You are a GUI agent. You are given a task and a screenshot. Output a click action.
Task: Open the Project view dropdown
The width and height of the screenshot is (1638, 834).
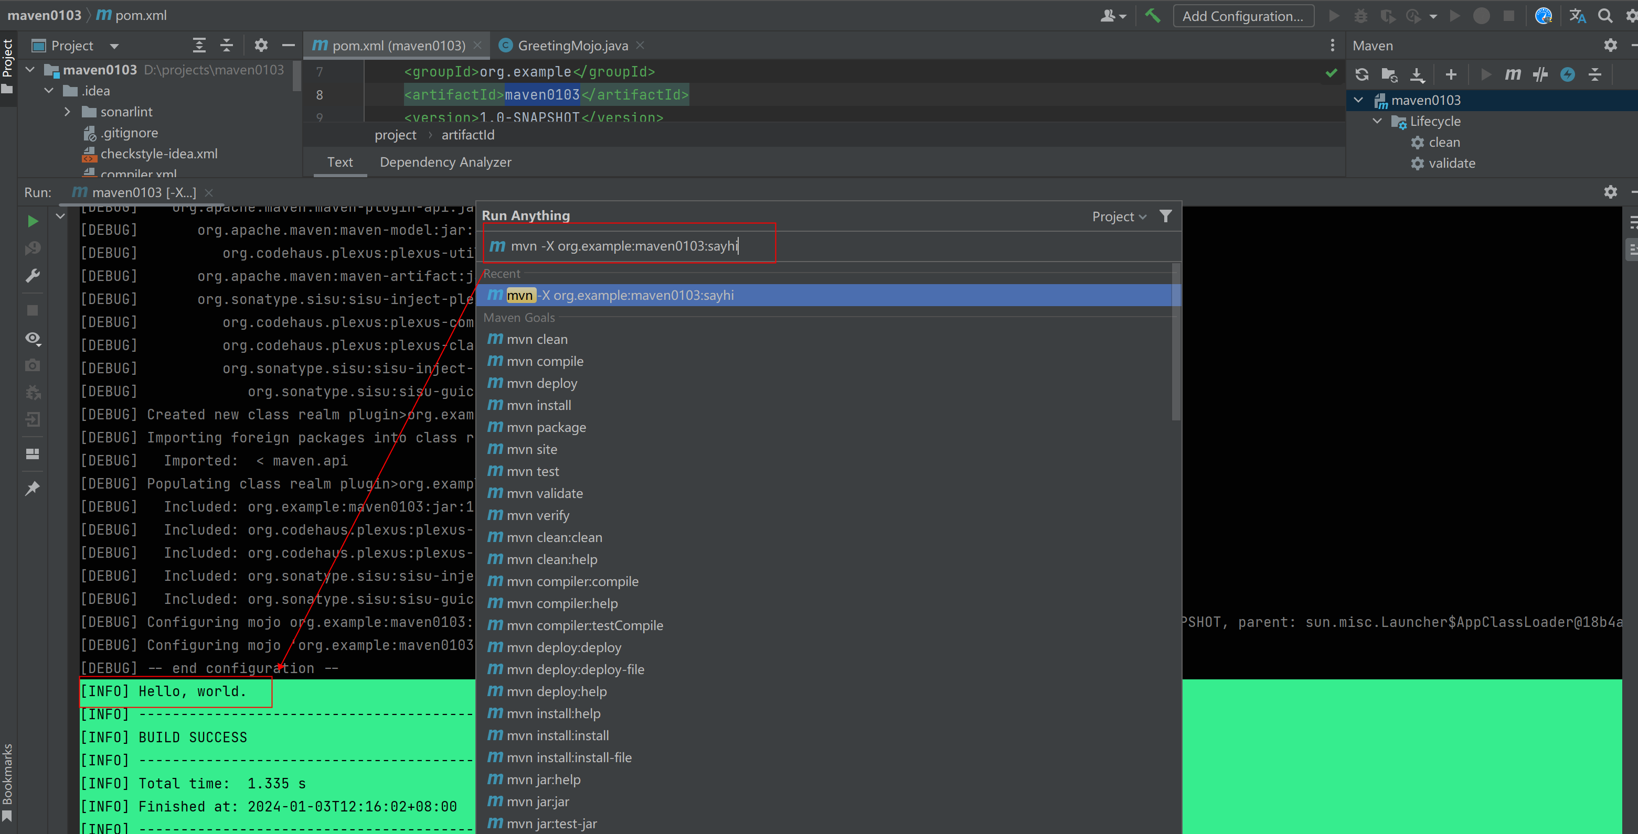click(114, 46)
